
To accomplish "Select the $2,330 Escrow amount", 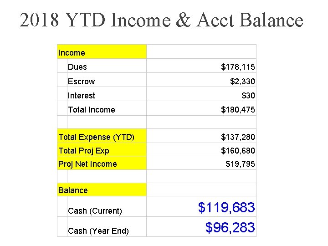I will pyautogui.click(x=242, y=82).
